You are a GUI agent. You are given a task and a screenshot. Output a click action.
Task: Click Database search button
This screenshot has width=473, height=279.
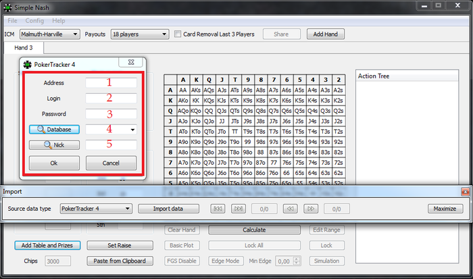[54, 130]
